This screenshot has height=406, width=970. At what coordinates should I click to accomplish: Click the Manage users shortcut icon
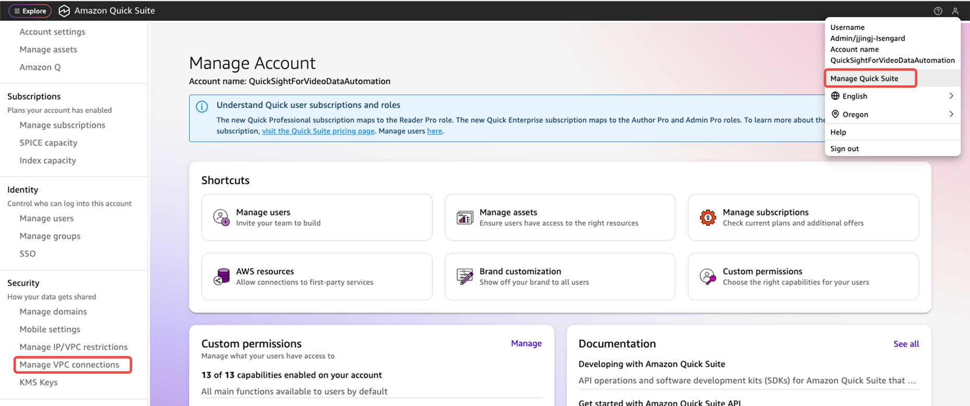221,217
